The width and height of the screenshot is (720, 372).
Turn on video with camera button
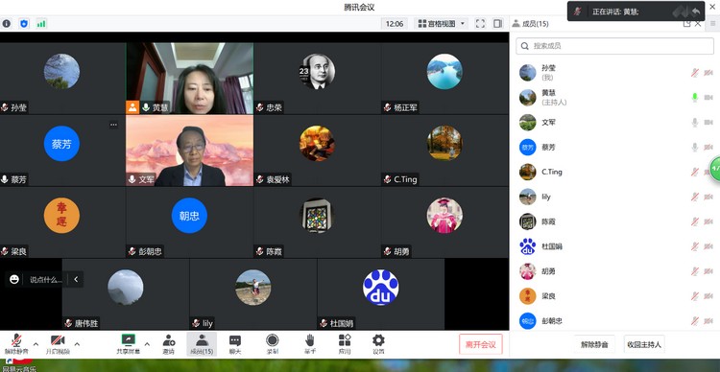tap(58, 343)
